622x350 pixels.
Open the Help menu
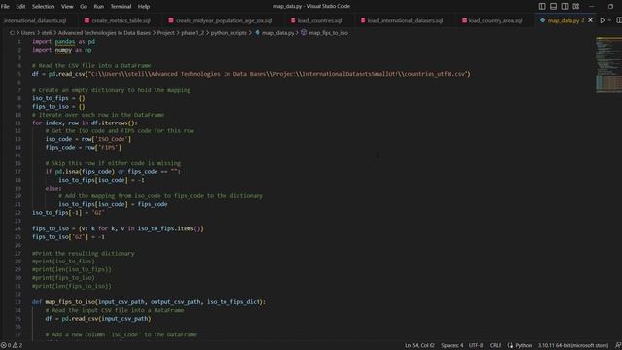(x=144, y=7)
